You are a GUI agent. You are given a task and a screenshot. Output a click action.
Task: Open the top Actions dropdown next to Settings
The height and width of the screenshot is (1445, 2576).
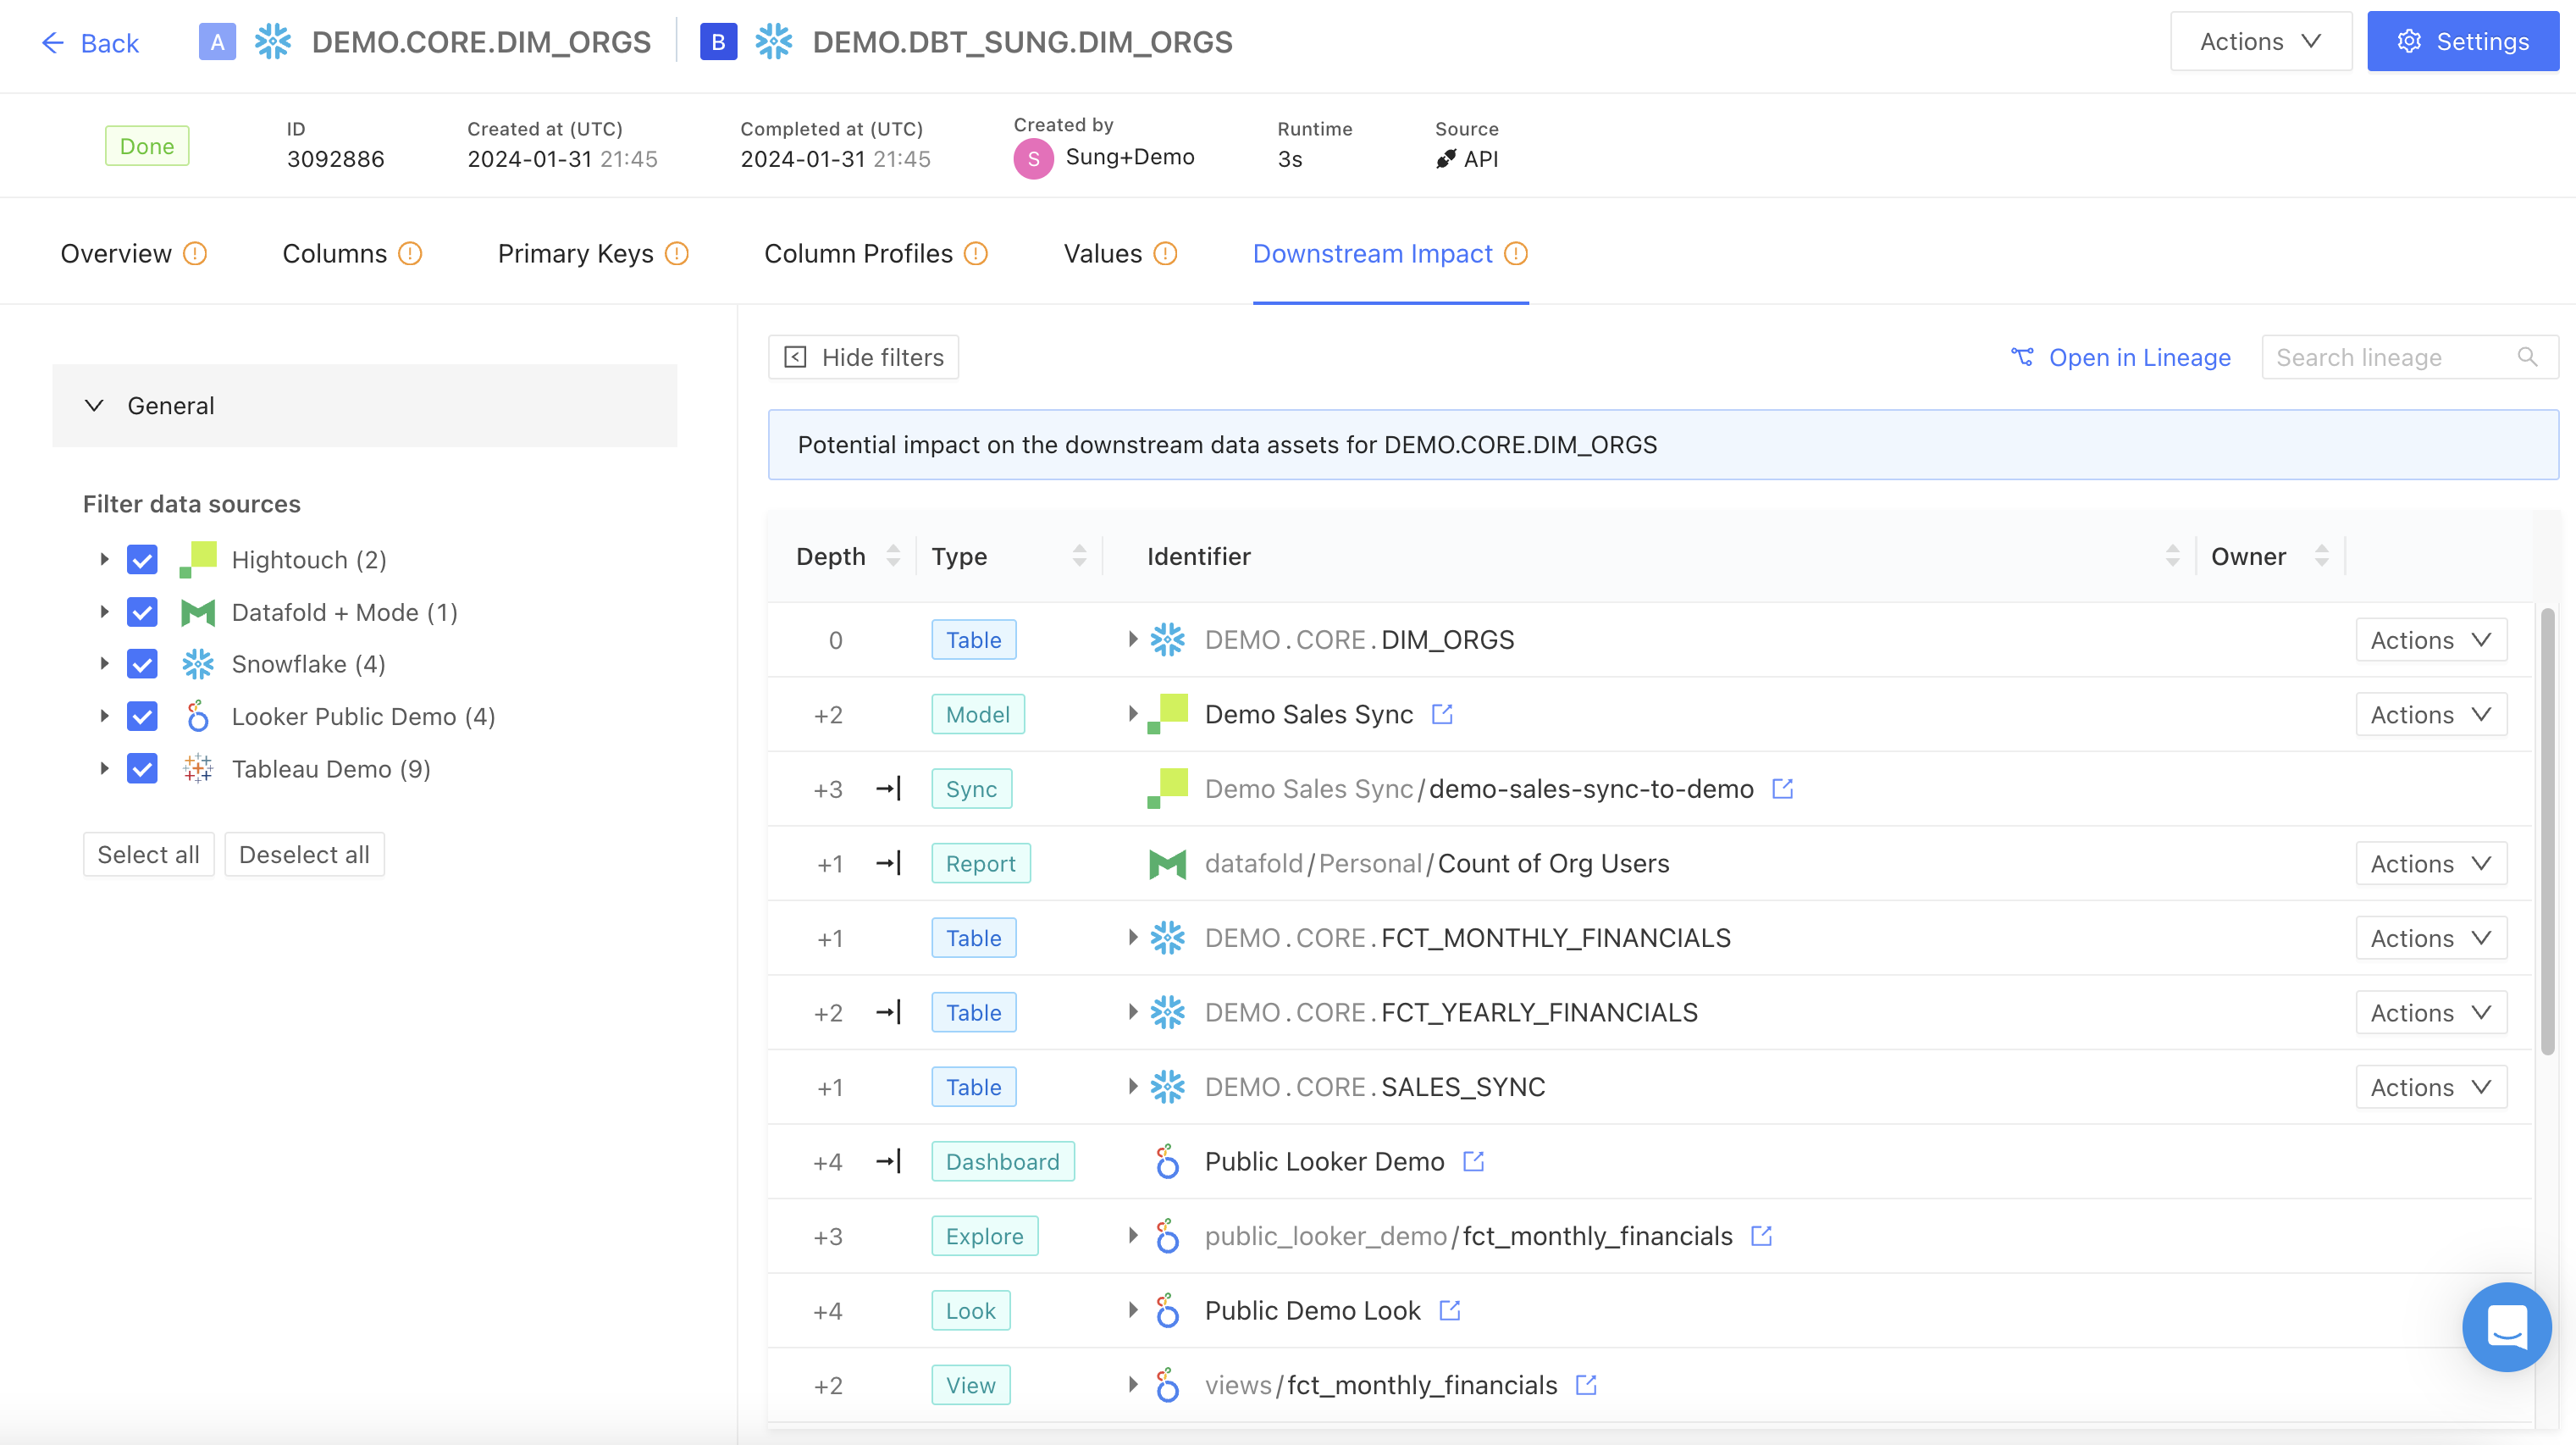(2261, 42)
